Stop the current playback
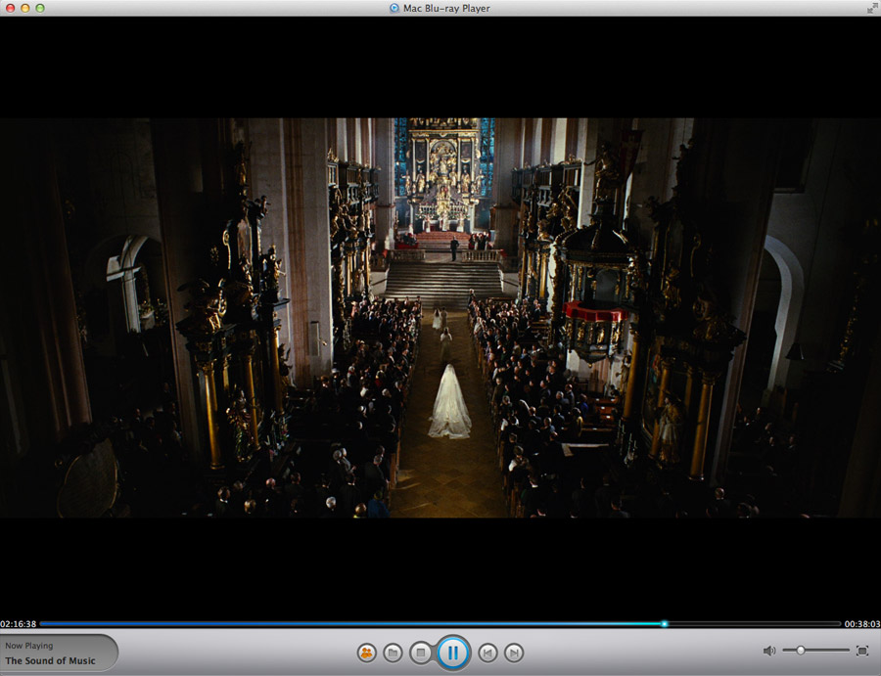 [420, 653]
